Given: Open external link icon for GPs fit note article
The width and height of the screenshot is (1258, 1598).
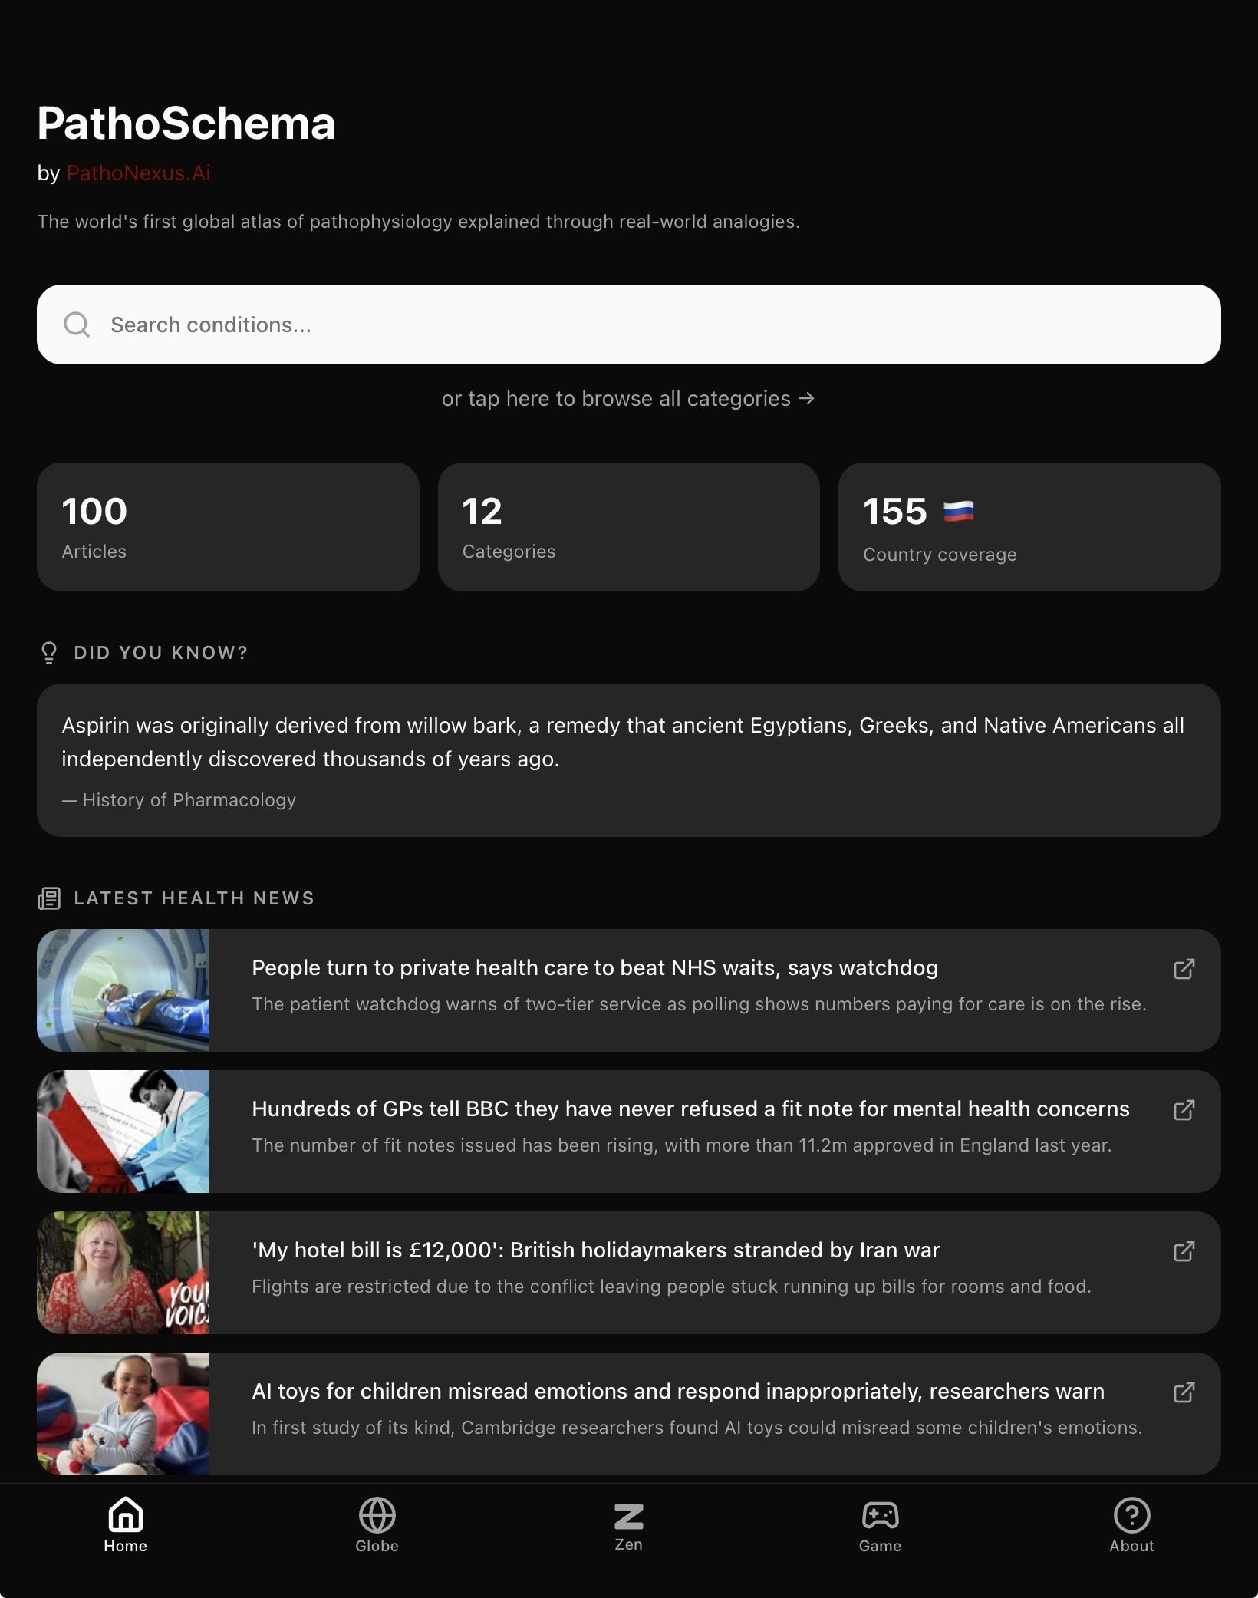Looking at the screenshot, I should 1184,1110.
